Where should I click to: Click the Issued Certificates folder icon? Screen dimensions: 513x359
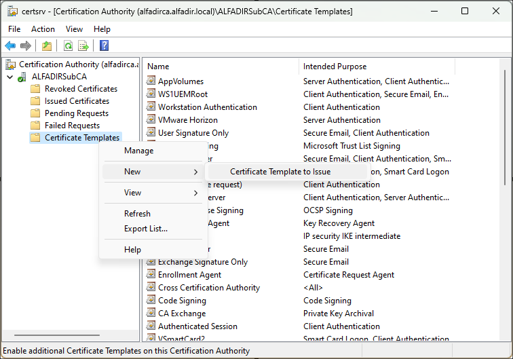[x=35, y=101]
